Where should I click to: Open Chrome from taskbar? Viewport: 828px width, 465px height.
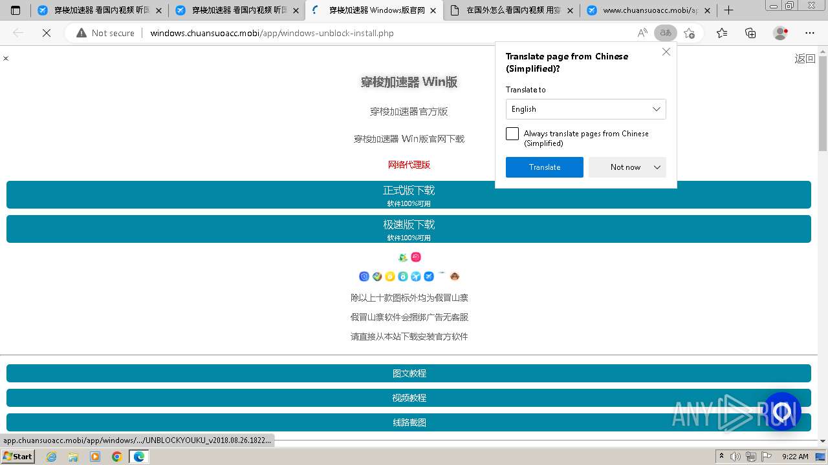coord(116,457)
